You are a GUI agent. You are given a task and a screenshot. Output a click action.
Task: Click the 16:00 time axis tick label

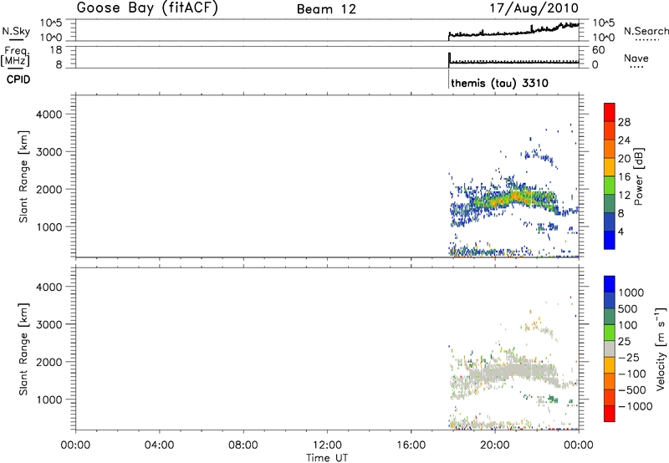411,445
